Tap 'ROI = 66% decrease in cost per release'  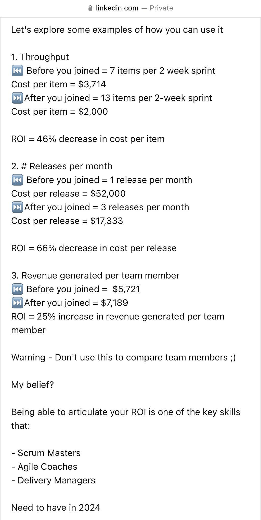pos(94,248)
